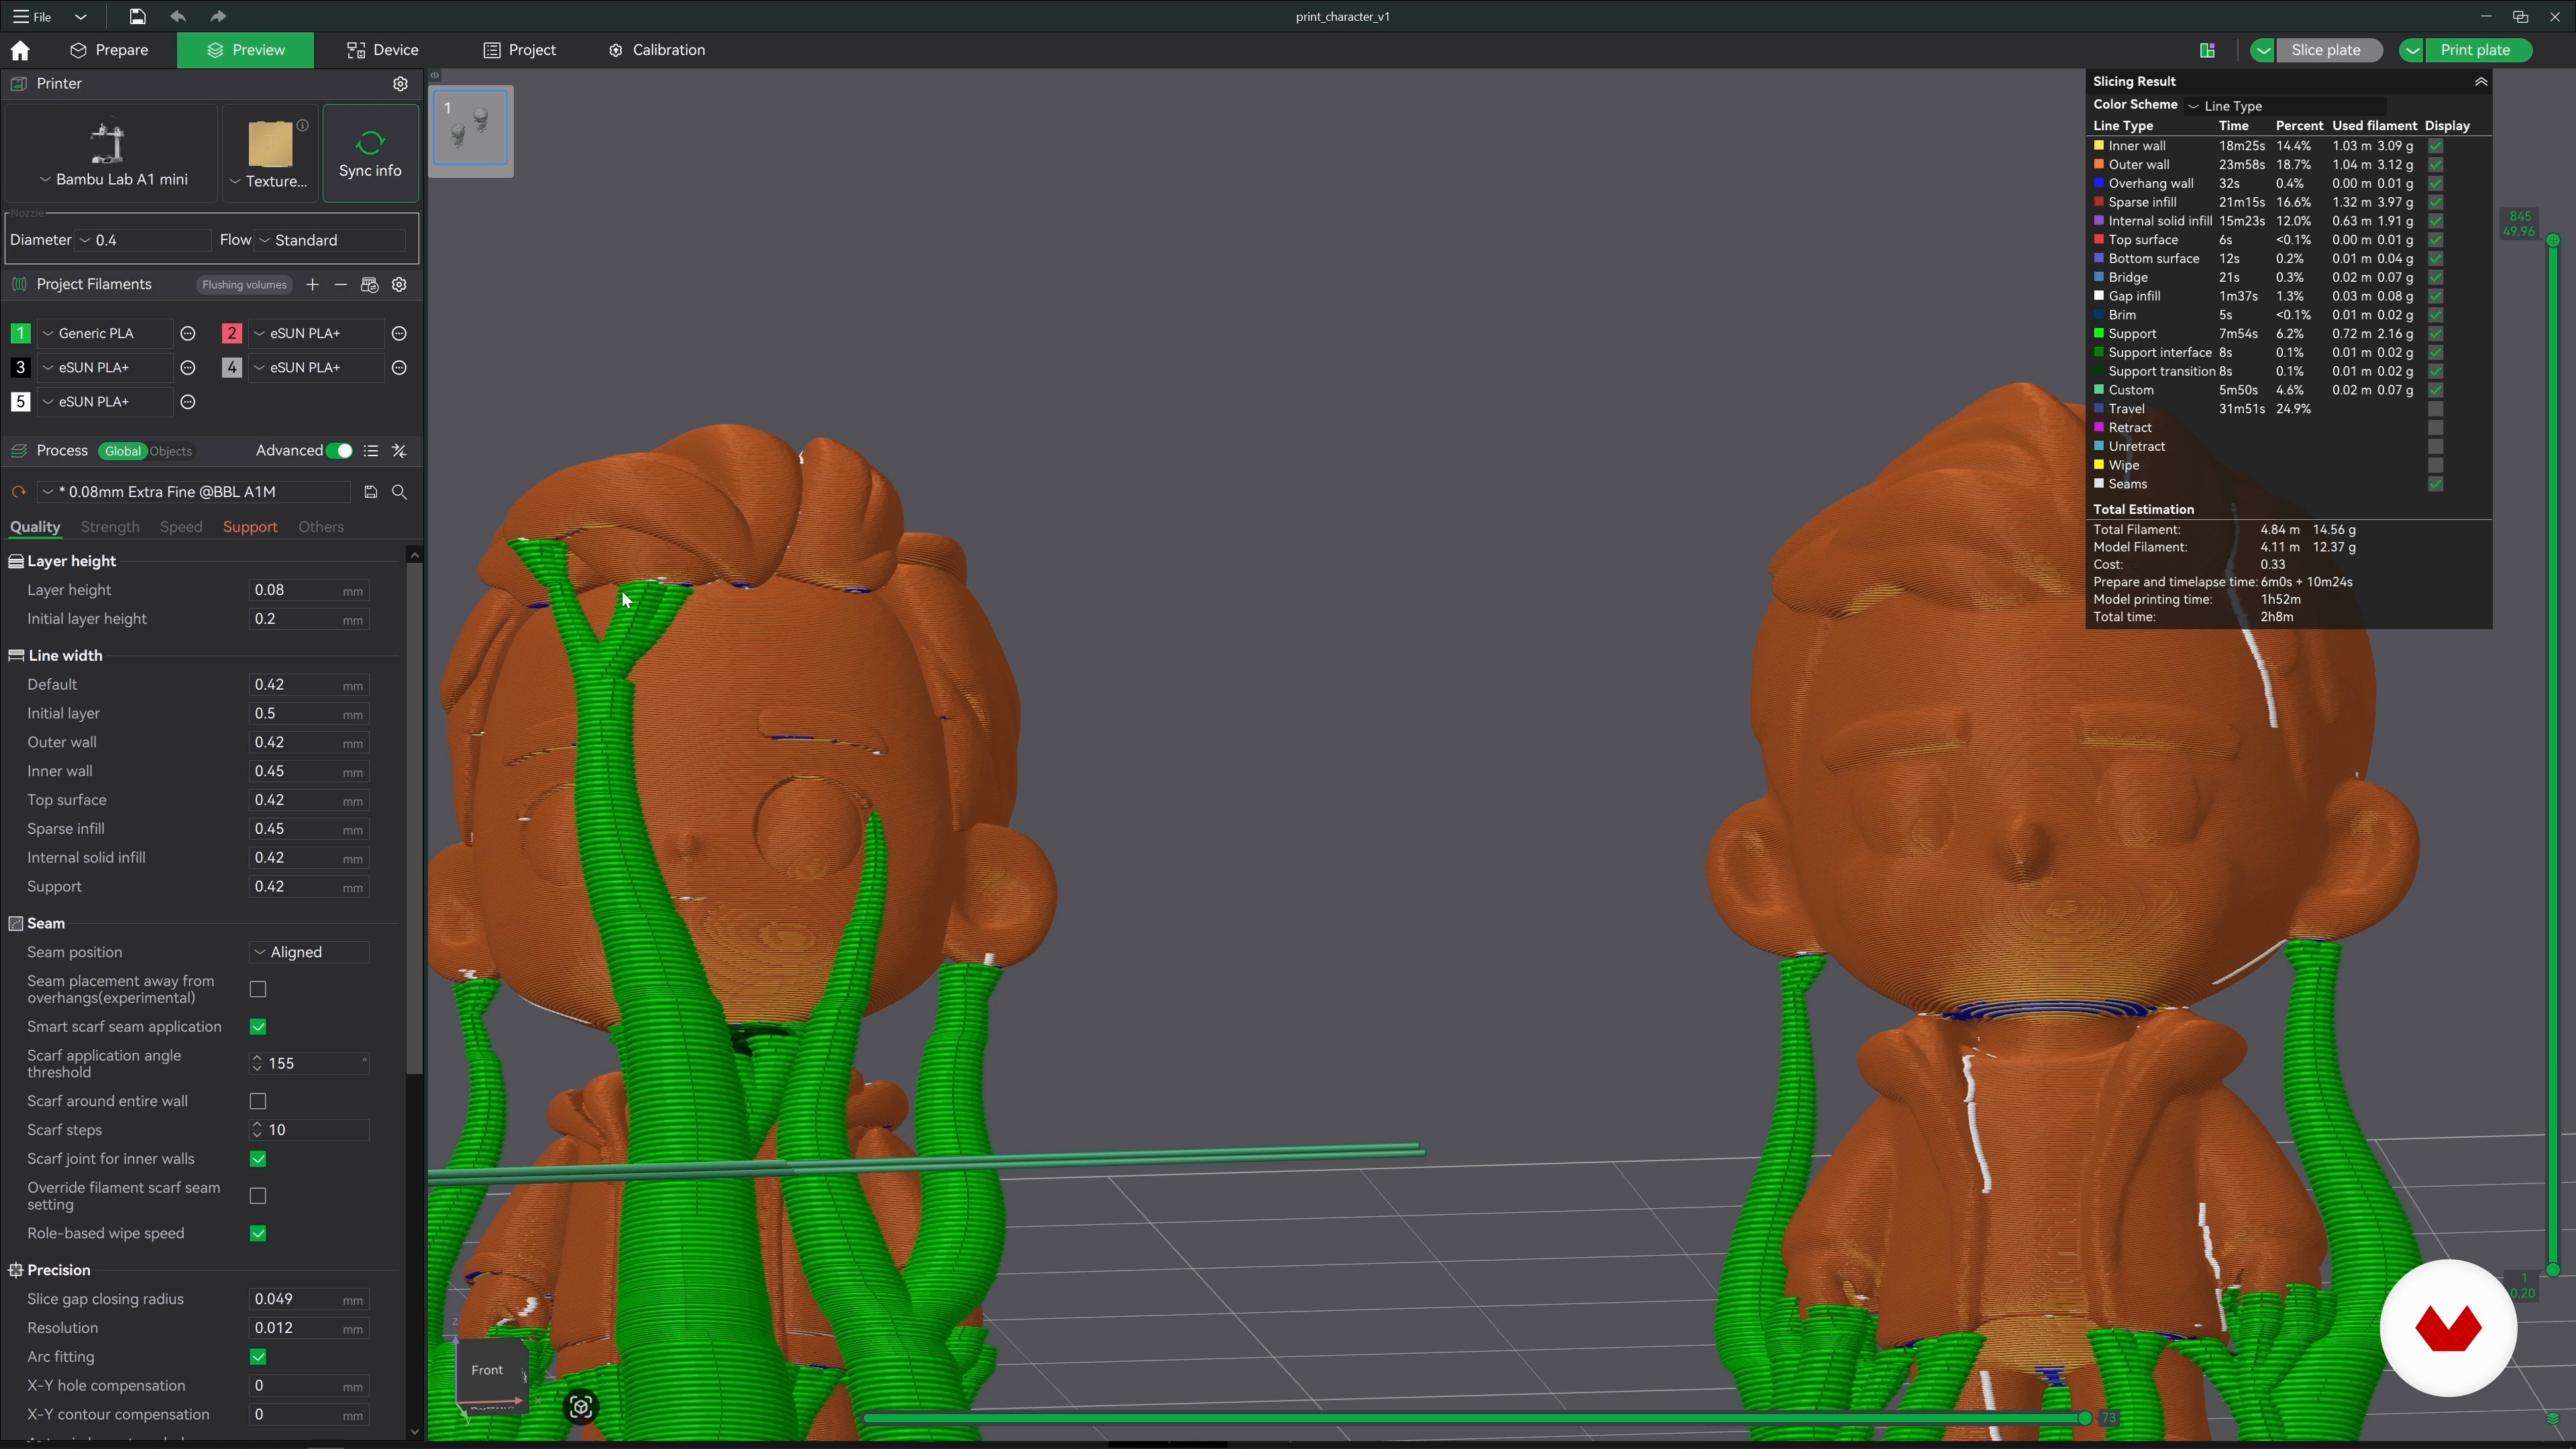Screen dimensions: 2576x1449
Task: Click the add filament plus icon
Action: tap(312, 285)
